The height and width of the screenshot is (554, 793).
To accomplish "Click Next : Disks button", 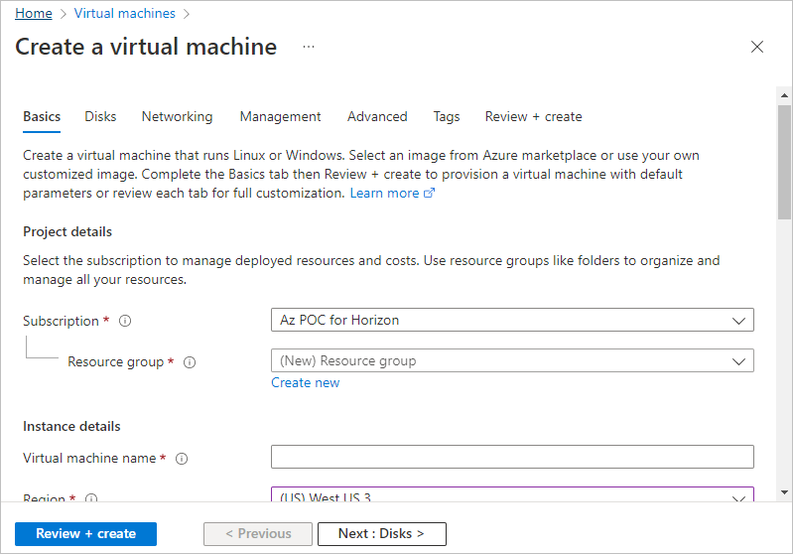I will click(382, 534).
